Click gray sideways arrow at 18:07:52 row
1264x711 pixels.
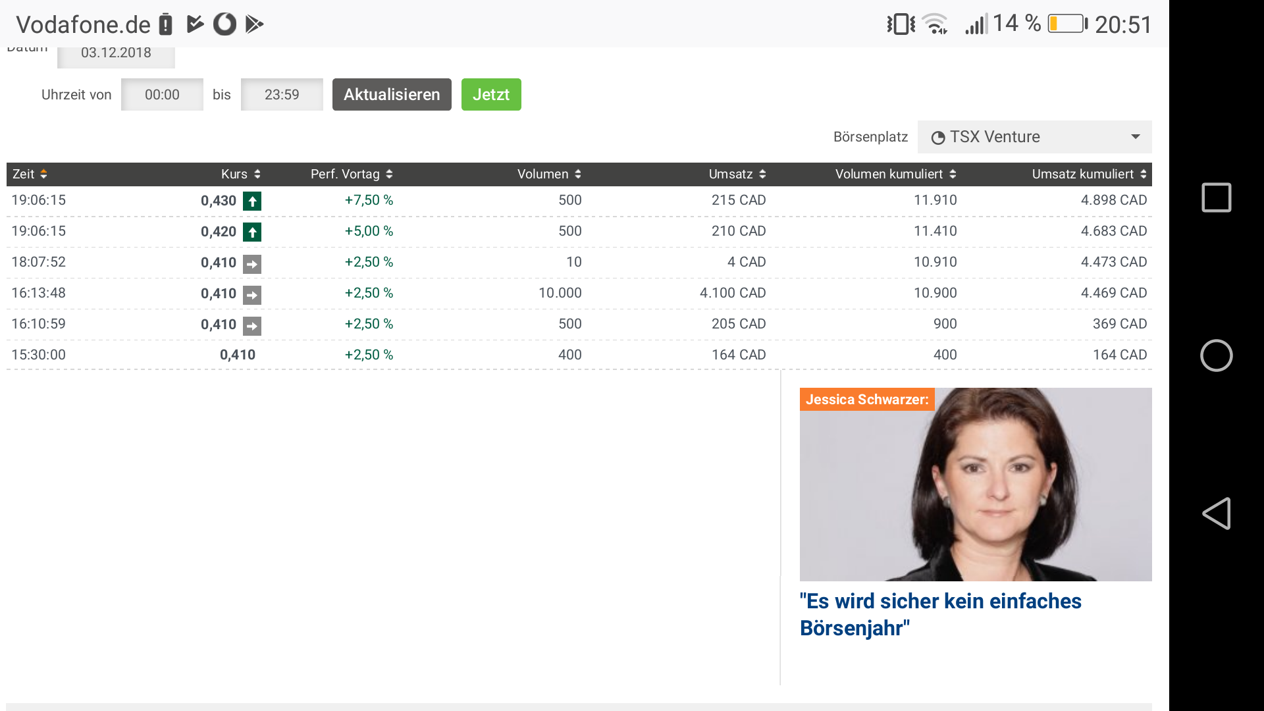[x=252, y=264]
